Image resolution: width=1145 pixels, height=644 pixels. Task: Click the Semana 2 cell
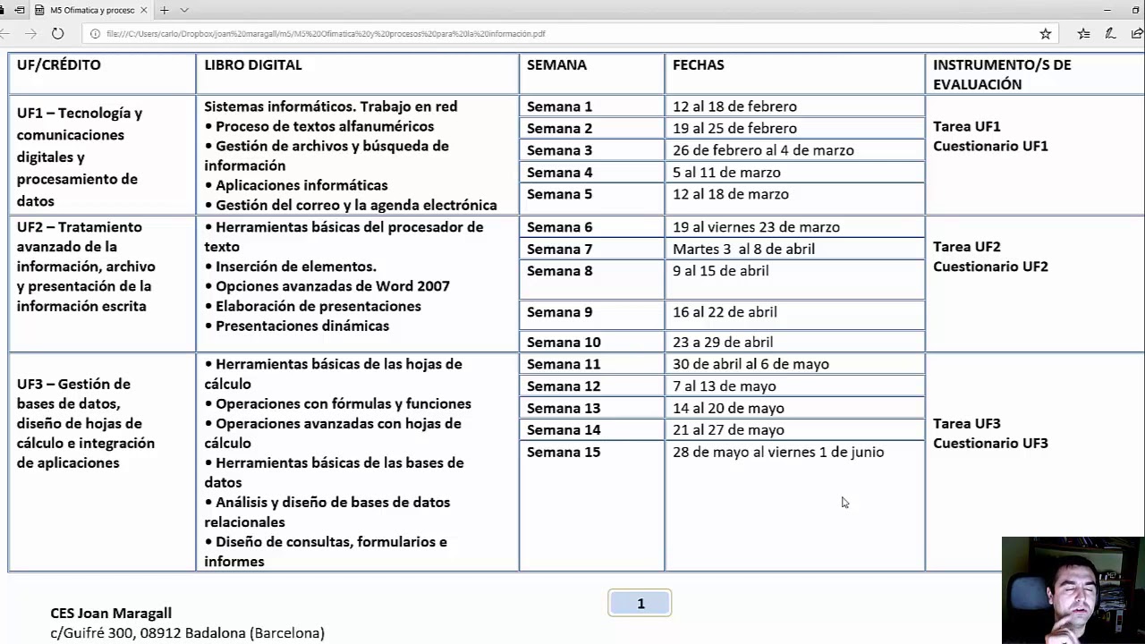(591, 128)
